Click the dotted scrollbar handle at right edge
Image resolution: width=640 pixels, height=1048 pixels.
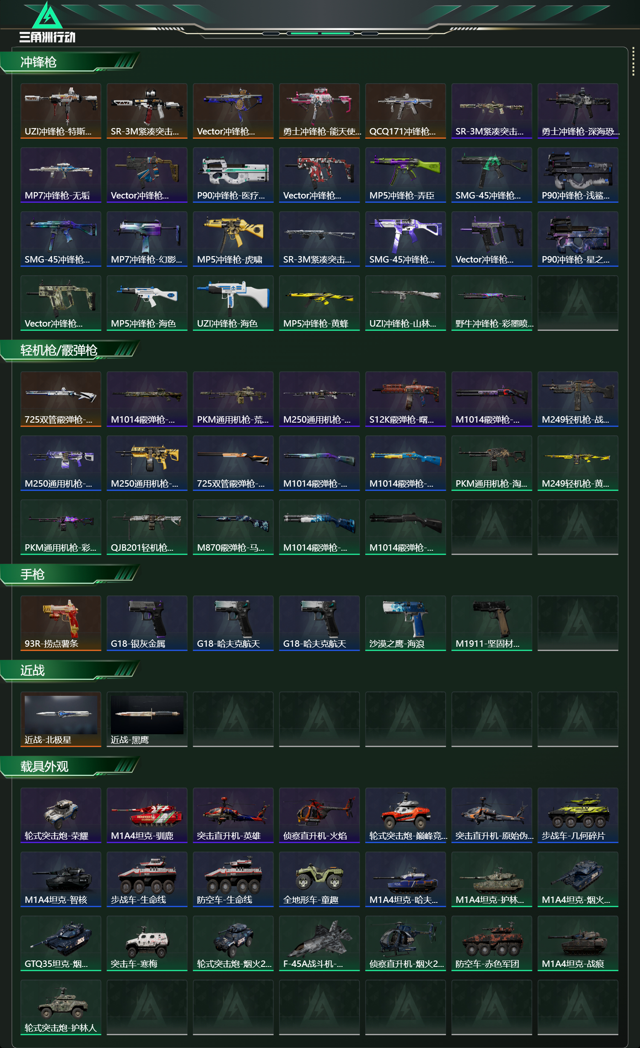pyautogui.click(x=633, y=63)
